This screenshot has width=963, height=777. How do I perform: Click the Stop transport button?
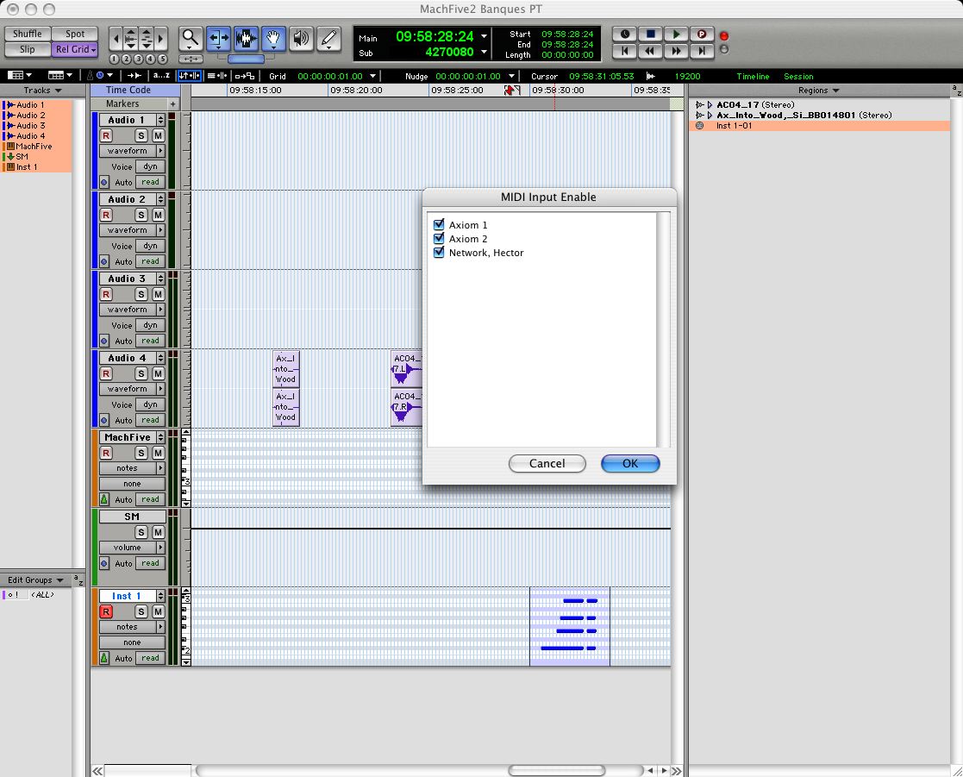(x=651, y=34)
